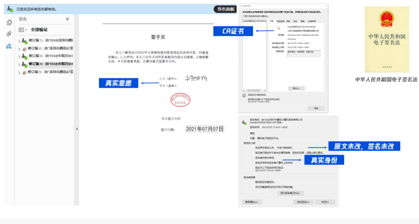Select the certificate entry in the left list
The height and width of the screenshot is (224, 419).
pos(254,21)
